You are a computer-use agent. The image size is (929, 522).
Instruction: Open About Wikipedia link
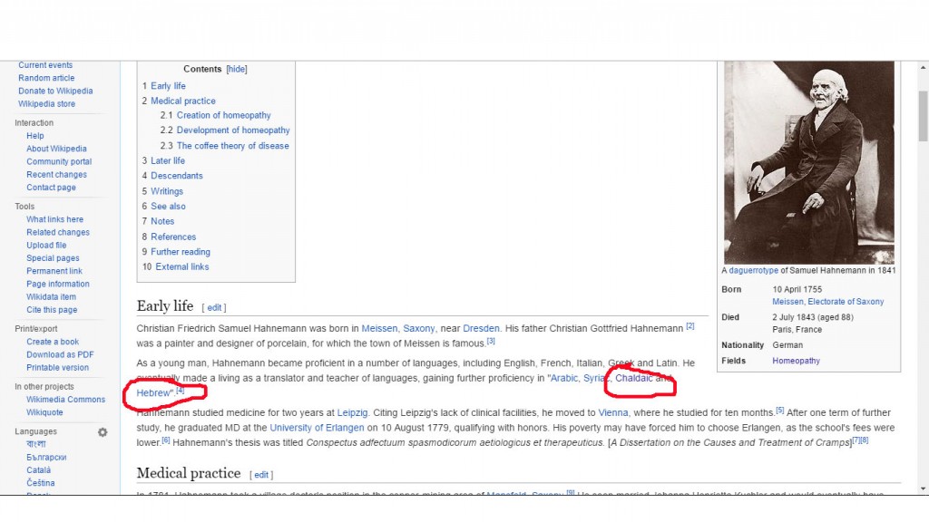point(56,150)
